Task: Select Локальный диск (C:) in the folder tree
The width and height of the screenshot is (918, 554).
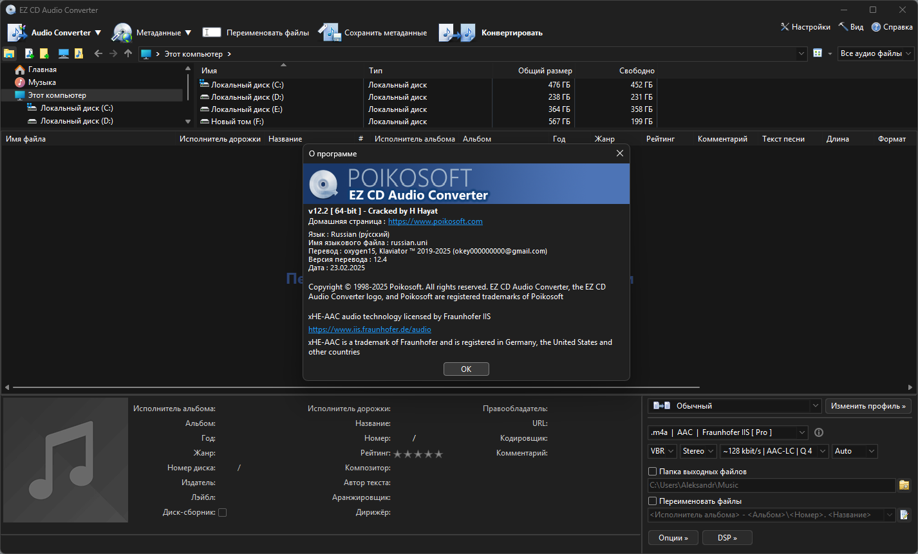Action: coord(77,108)
